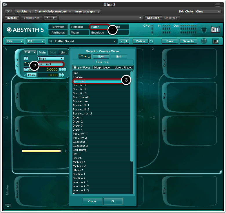Screen dimensions: 226x213
Task: Toggle the Phase button in Osc A
Action: tap(32, 75)
